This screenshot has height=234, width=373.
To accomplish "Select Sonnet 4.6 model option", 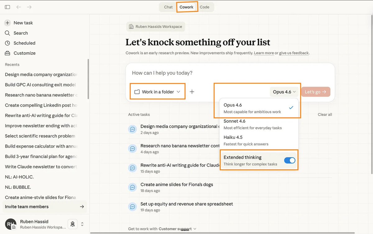I will (259, 124).
